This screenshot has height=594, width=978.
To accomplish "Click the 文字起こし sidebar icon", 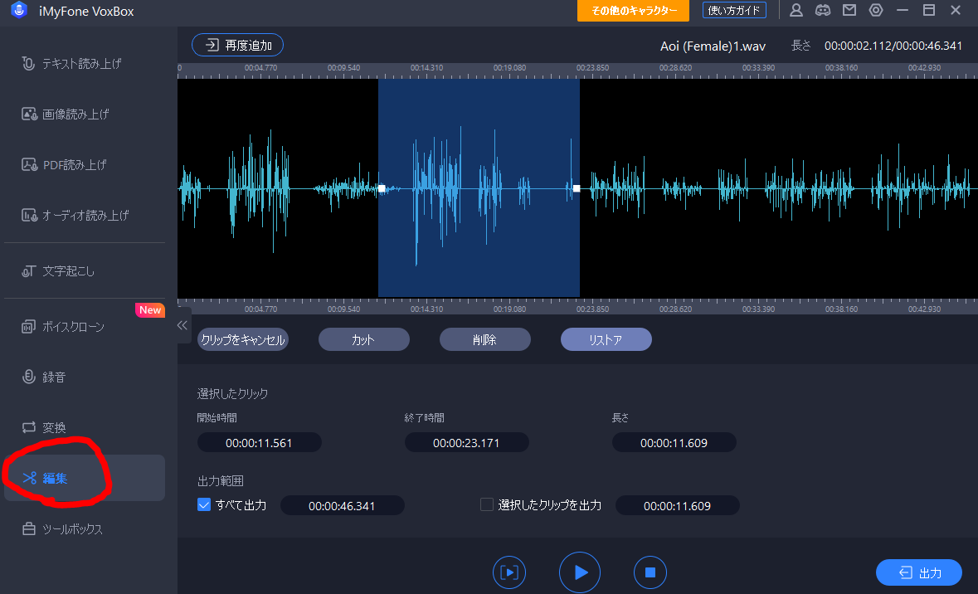I will point(29,271).
